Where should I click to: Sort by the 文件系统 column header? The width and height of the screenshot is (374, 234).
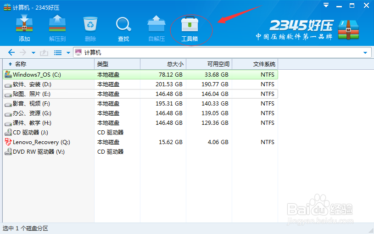(255, 64)
